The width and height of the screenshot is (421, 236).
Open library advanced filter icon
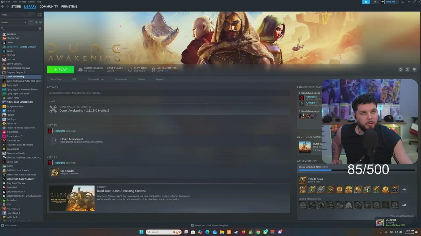click(40, 29)
